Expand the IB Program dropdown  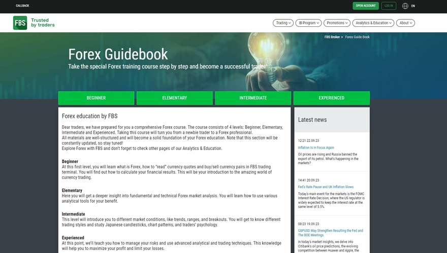click(308, 23)
